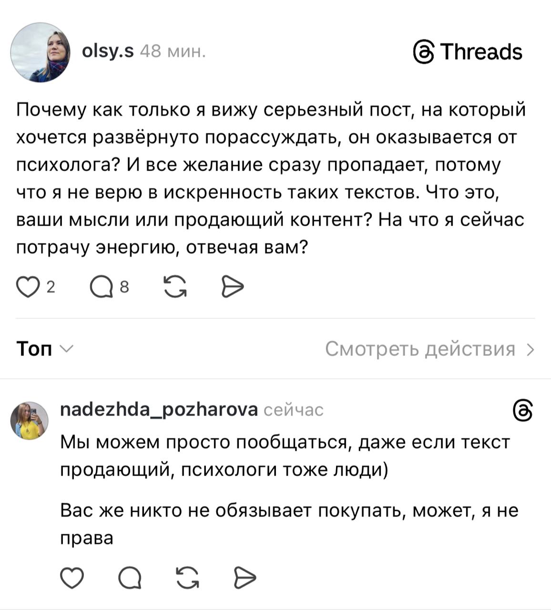Click the Threads icon on the reply

[522, 411]
